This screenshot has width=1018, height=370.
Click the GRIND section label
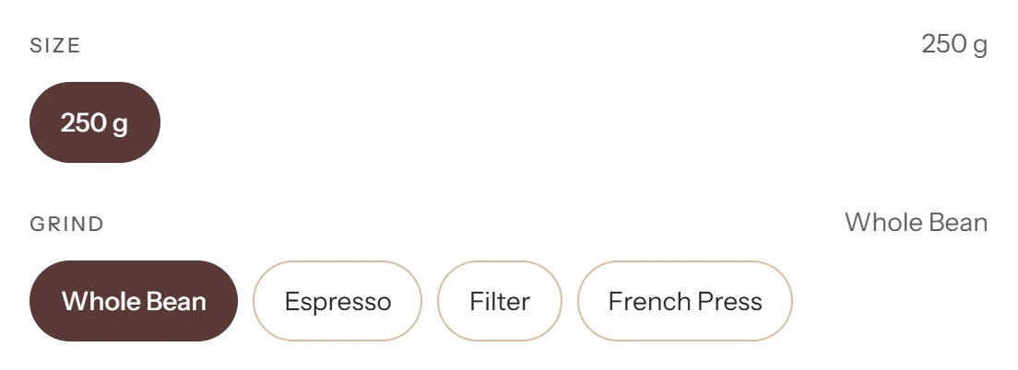click(x=67, y=225)
